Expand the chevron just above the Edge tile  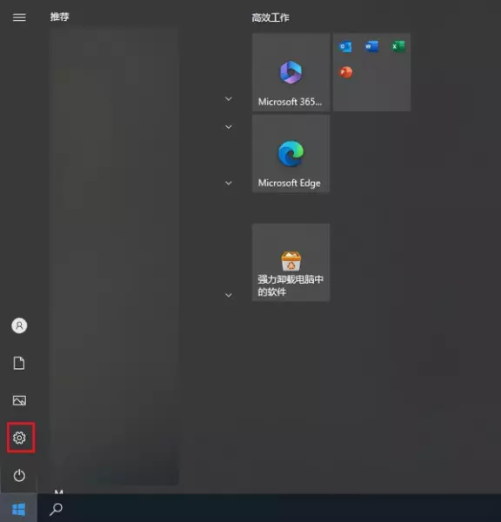(x=229, y=127)
